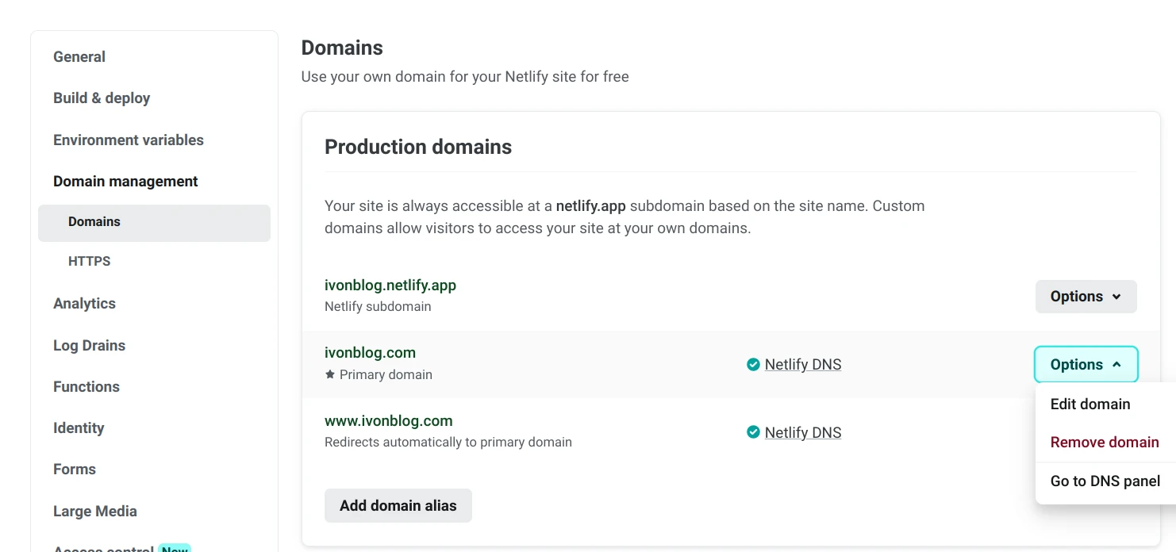The width and height of the screenshot is (1176, 552).
Task: Navigate to Environment variables section
Action: pos(129,140)
